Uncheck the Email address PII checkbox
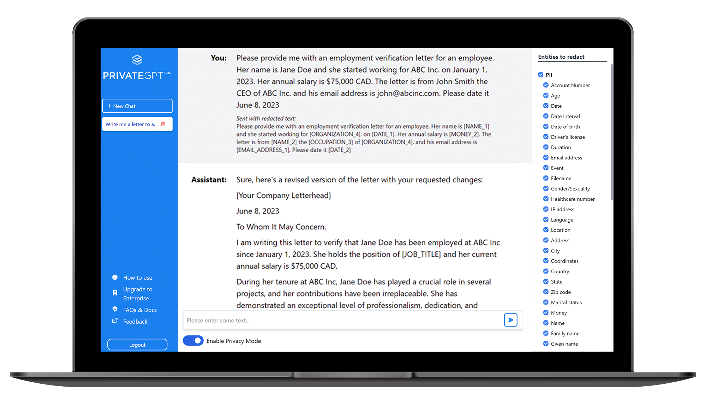The height and width of the screenshot is (417, 706). (545, 157)
